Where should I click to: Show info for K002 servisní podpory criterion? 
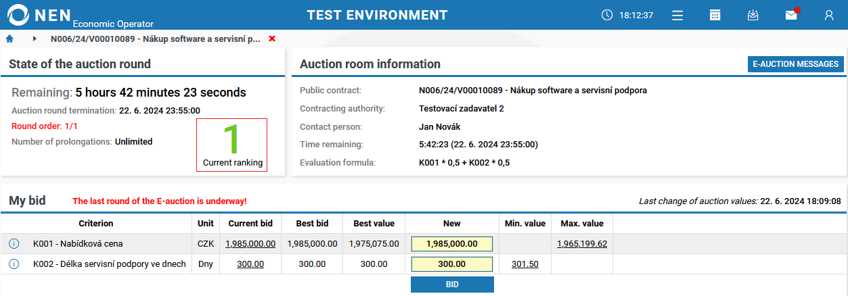coord(14,264)
